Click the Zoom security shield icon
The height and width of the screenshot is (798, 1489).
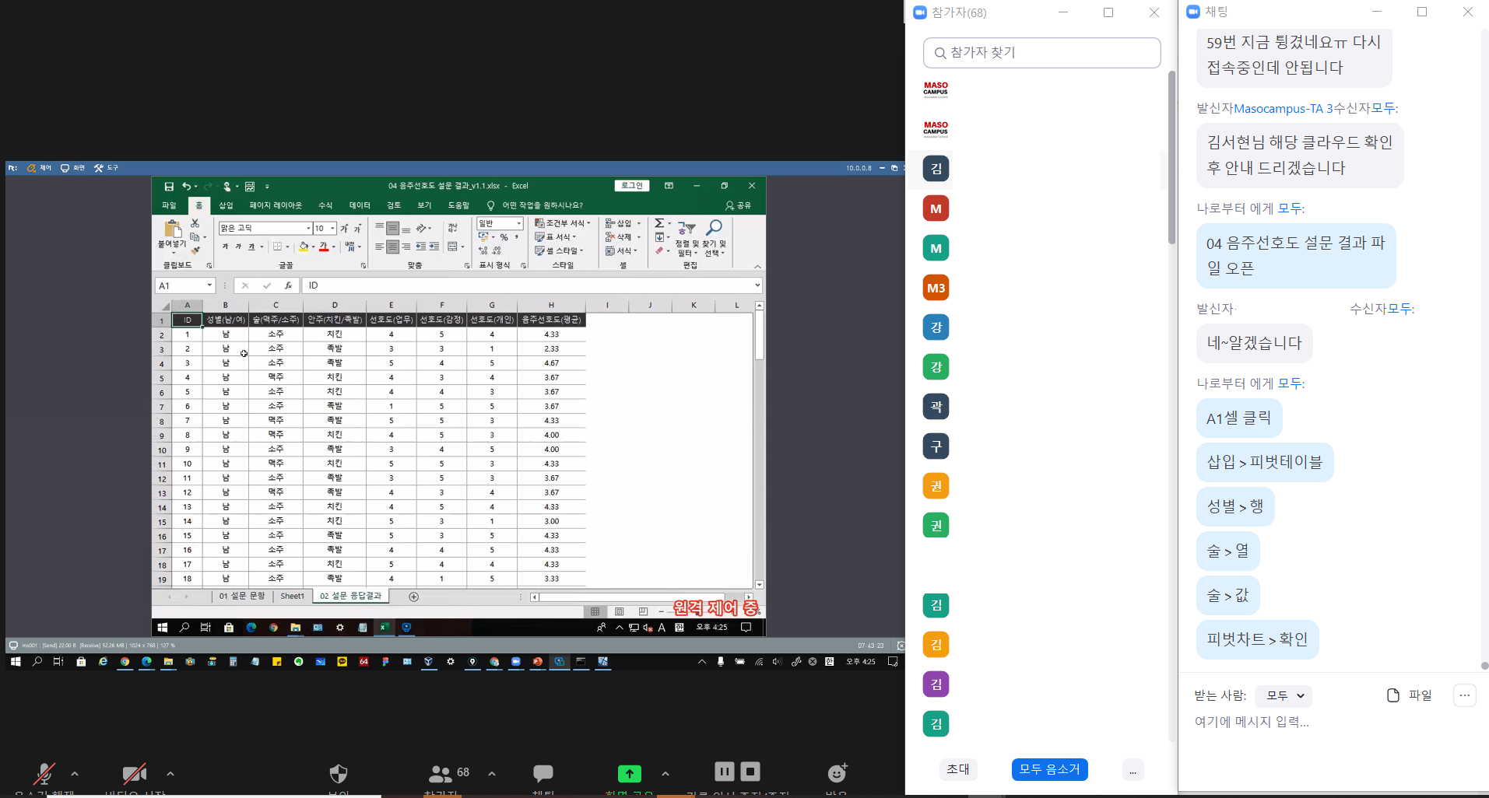[339, 773]
